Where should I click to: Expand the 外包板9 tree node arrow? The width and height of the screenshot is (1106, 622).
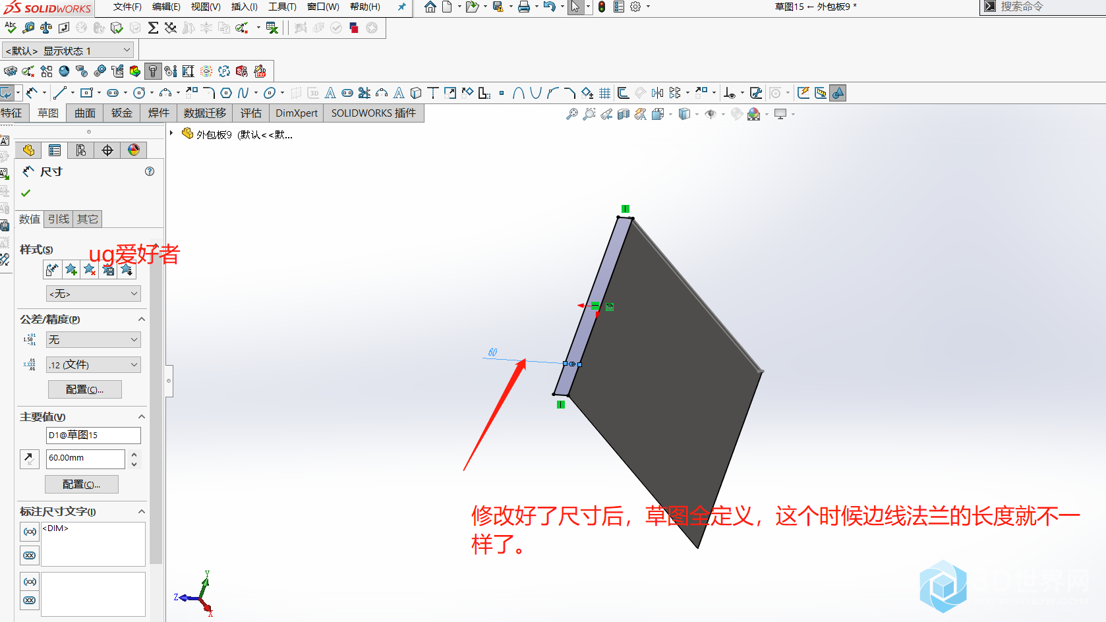coord(171,133)
